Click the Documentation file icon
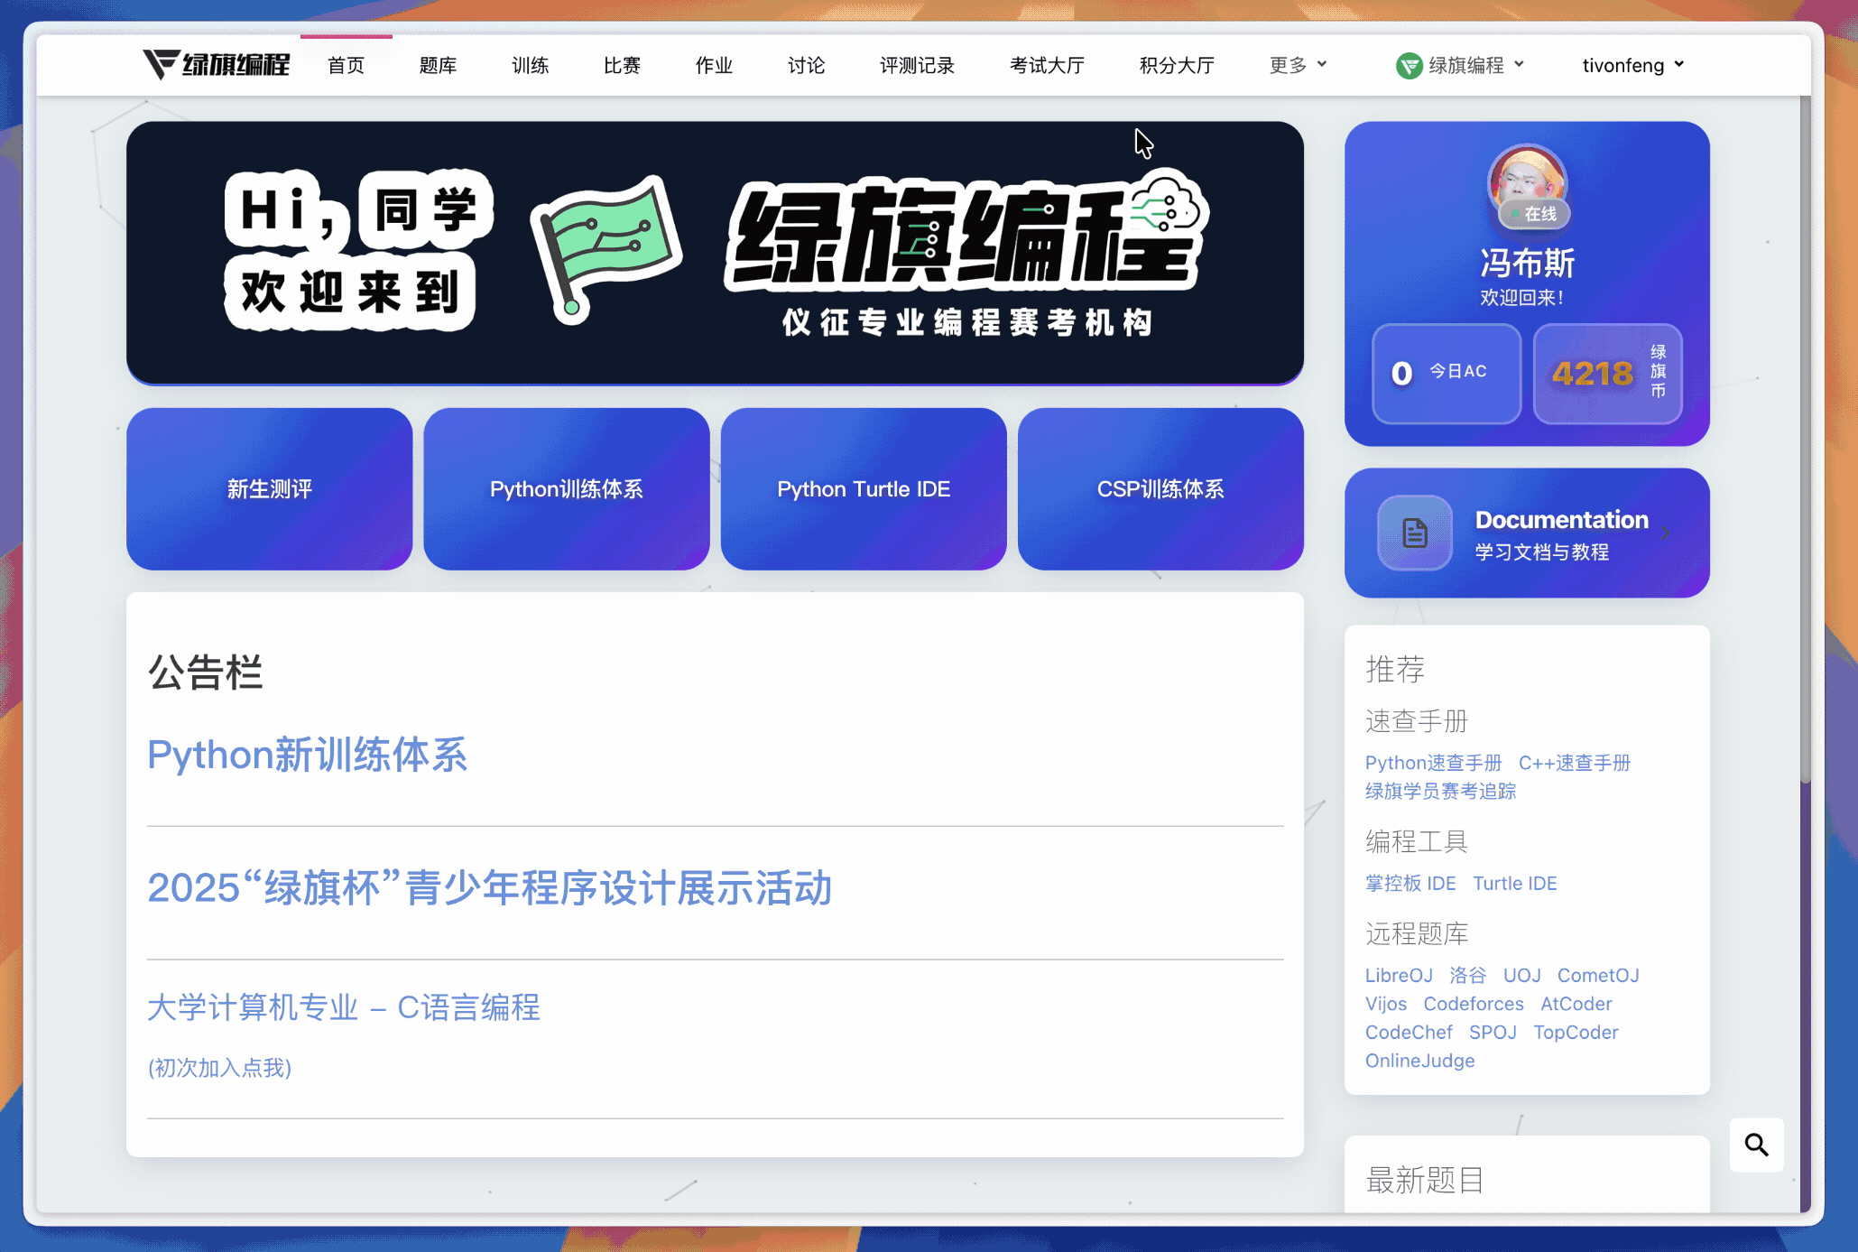The height and width of the screenshot is (1252, 1858). point(1414,533)
